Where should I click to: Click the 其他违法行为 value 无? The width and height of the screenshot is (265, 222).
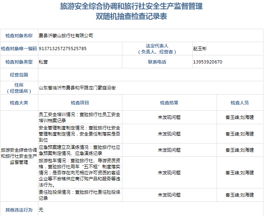tap(41, 210)
